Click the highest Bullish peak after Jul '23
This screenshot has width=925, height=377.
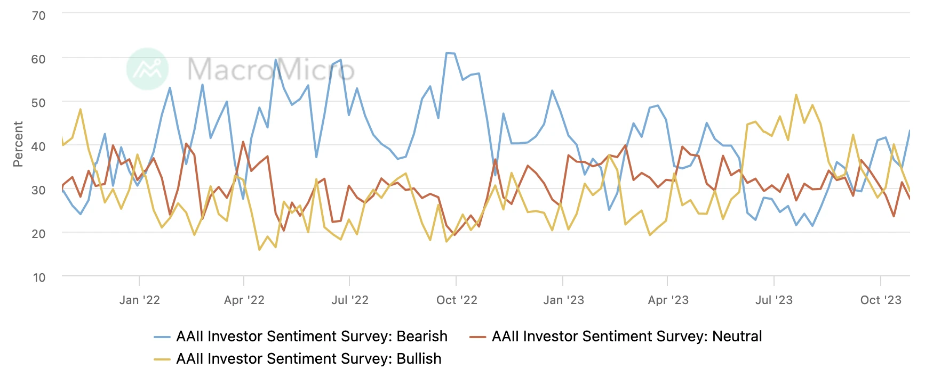click(796, 95)
